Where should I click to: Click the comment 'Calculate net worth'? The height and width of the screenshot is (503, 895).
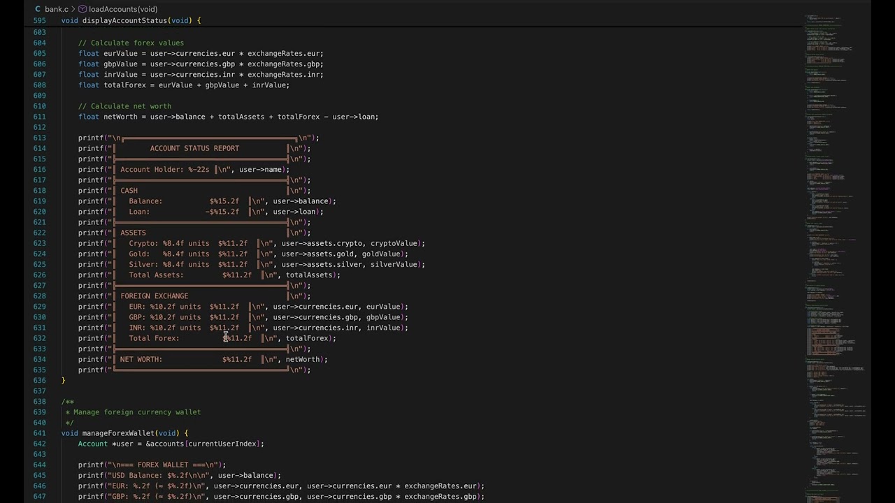(124, 106)
